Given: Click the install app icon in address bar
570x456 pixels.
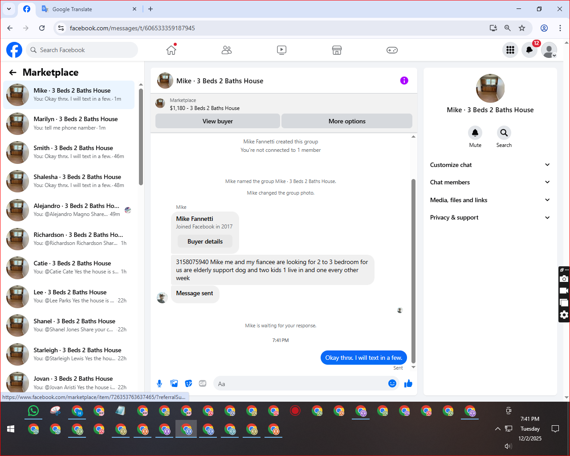Looking at the screenshot, I should [493, 28].
